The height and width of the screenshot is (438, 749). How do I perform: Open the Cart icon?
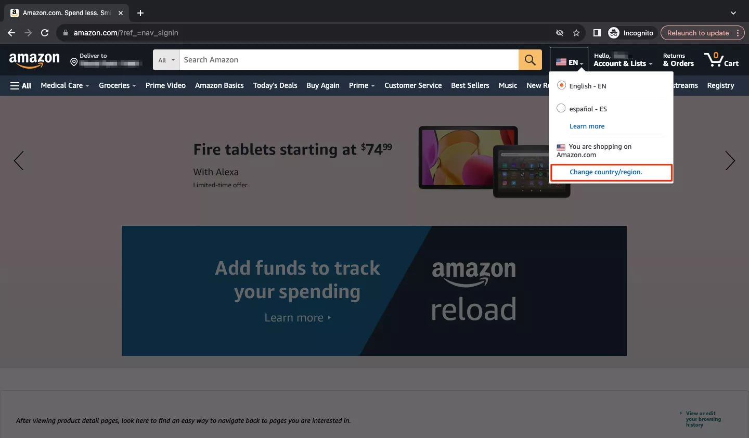(721, 60)
